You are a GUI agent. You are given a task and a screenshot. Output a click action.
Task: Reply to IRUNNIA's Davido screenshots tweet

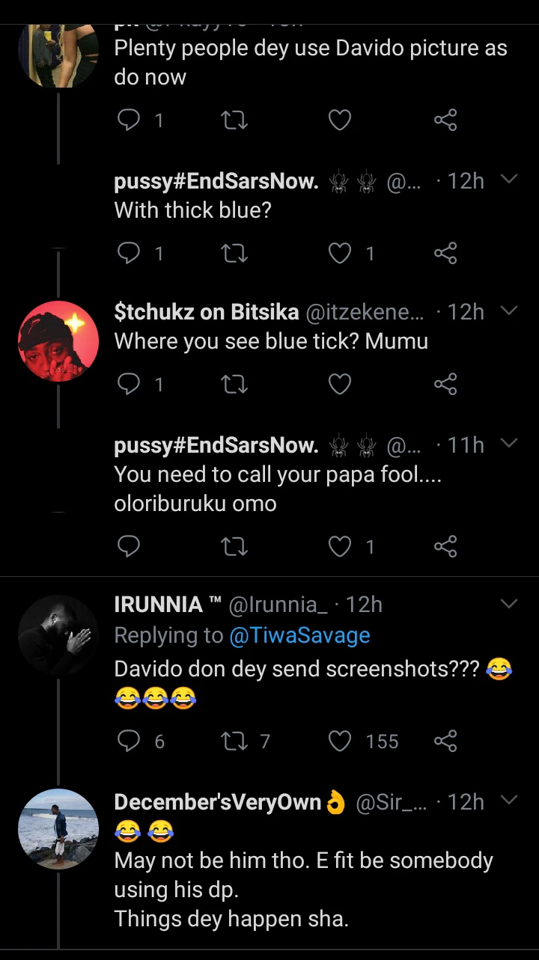coord(130,741)
